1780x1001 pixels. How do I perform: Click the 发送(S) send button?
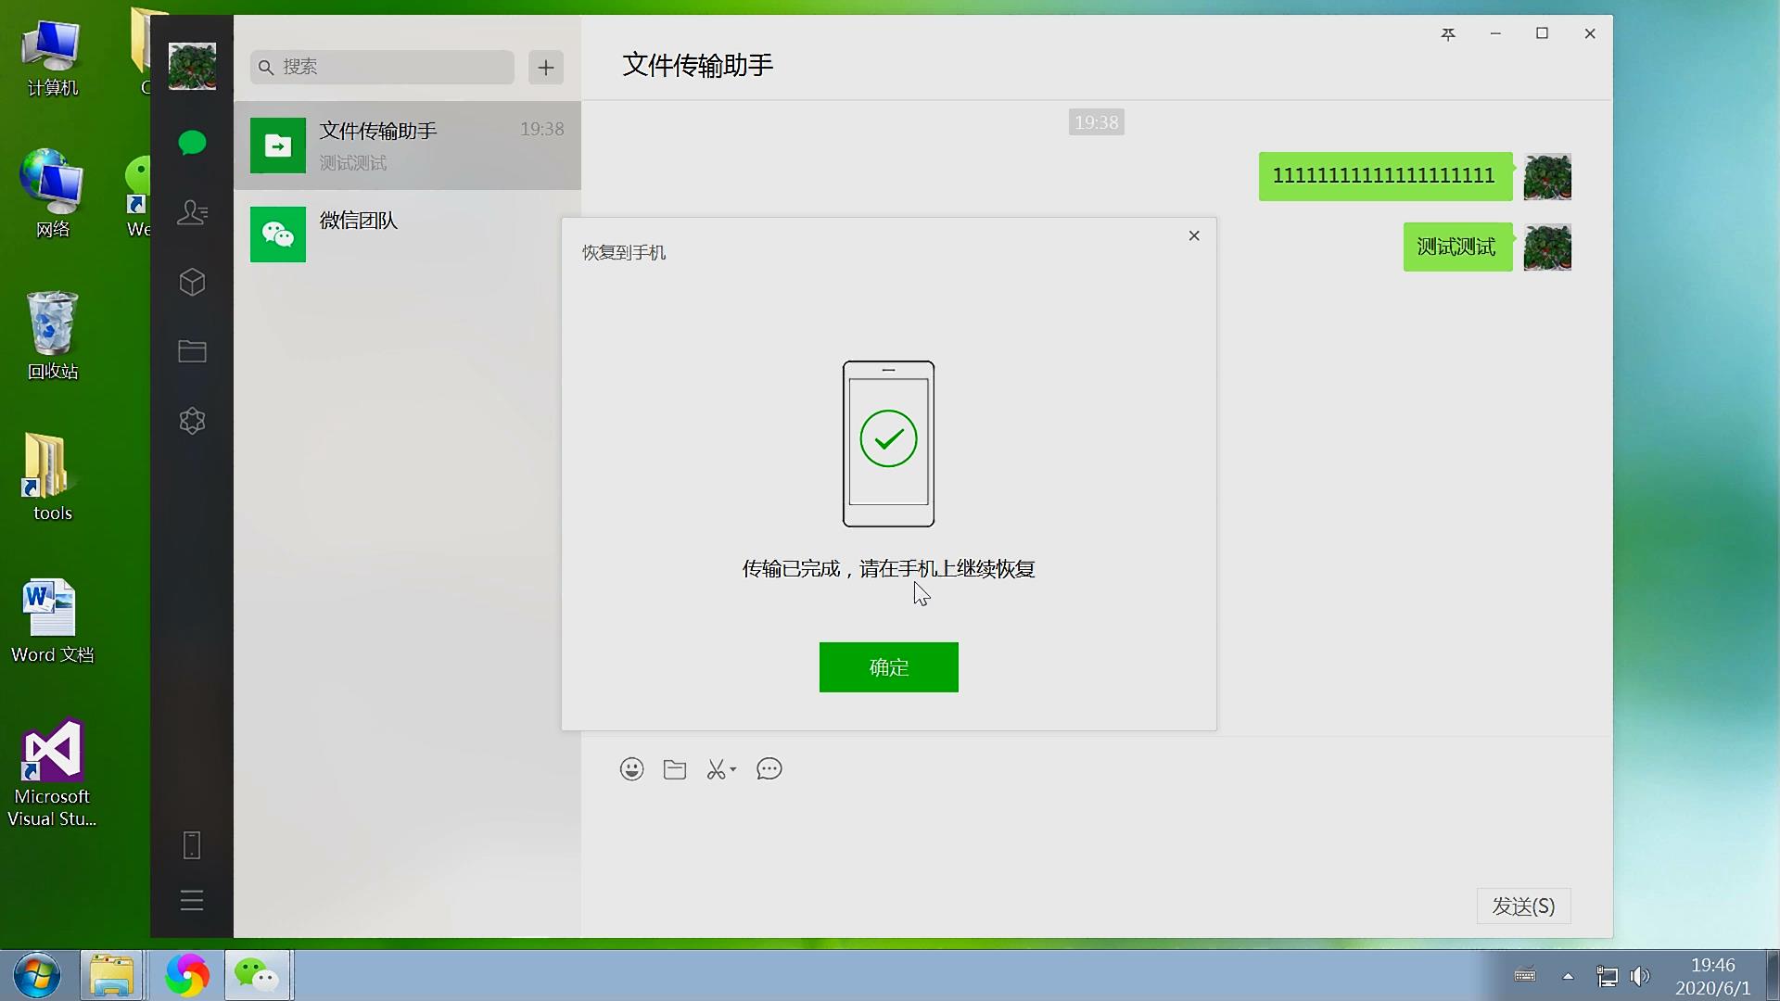pyautogui.click(x=1522, y=906)
